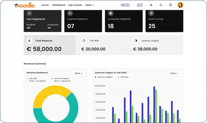Expand the More menu dropdown
Screen dimensions: 207x123
[x=90, y=5]
